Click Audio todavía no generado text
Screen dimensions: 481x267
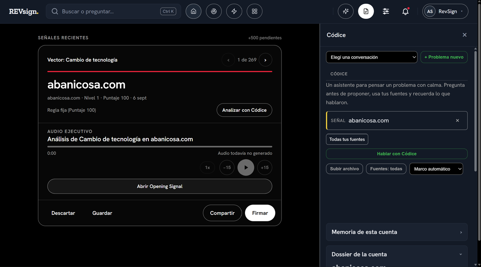click(245, 153)
